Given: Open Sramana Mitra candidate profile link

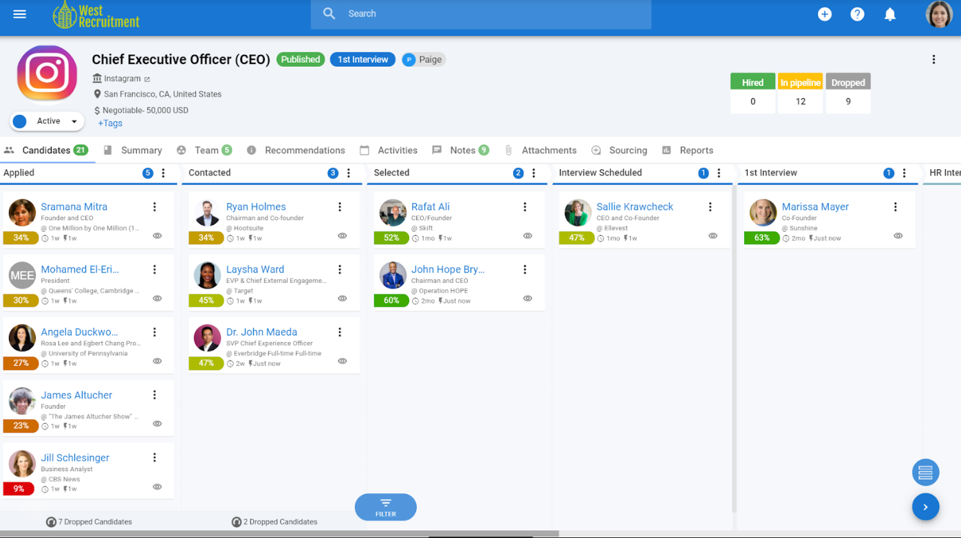Looking at the screenshot, I should [x=74, y=207].
